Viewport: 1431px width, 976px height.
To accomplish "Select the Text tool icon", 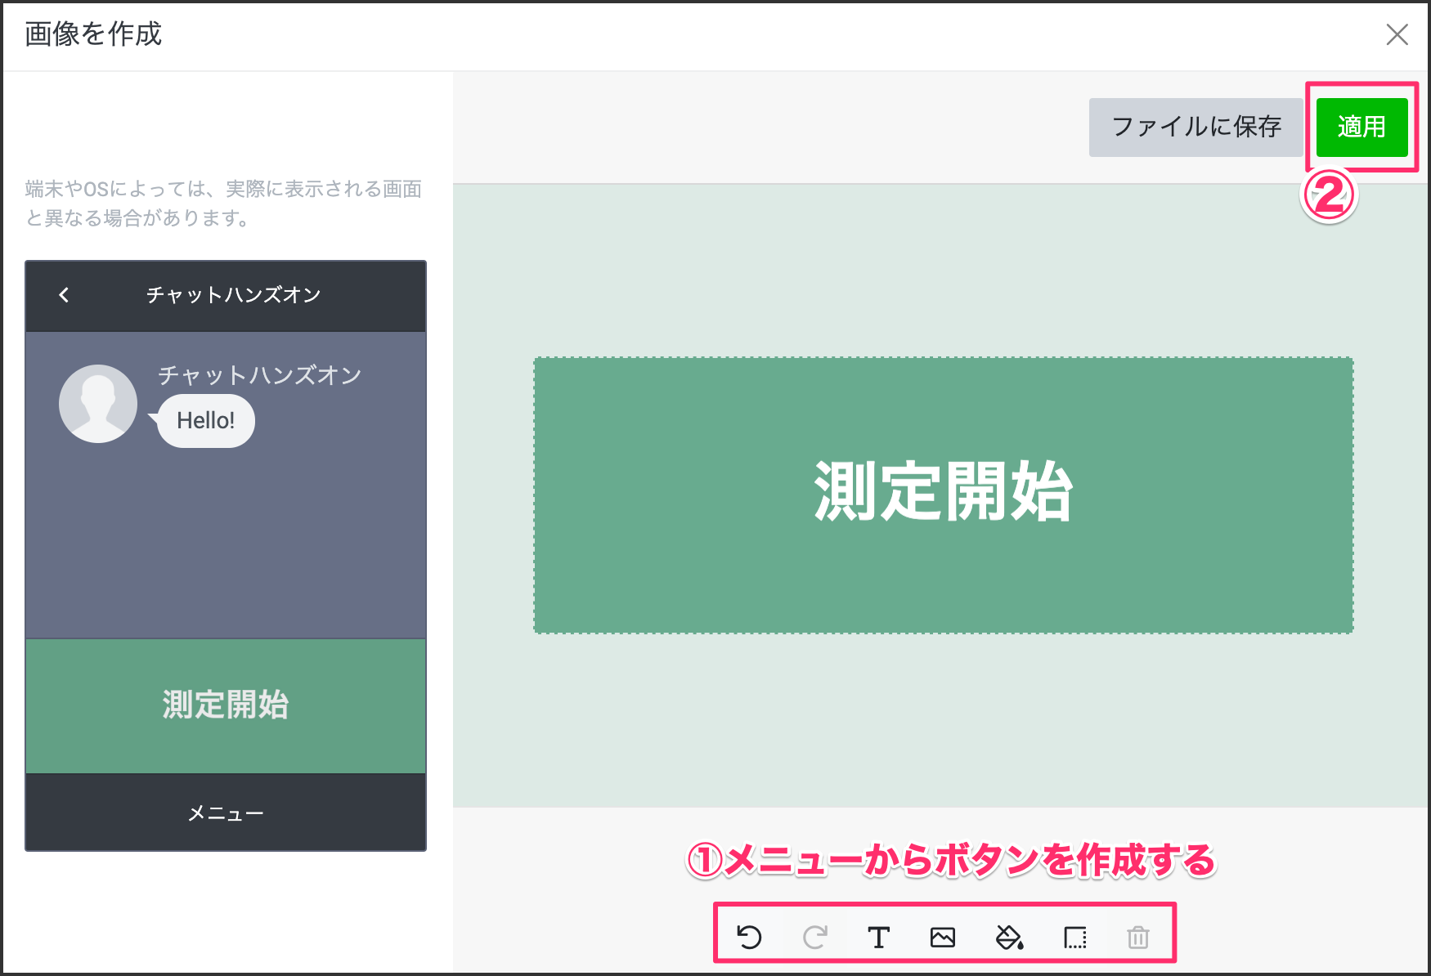I will click(878, 937).
